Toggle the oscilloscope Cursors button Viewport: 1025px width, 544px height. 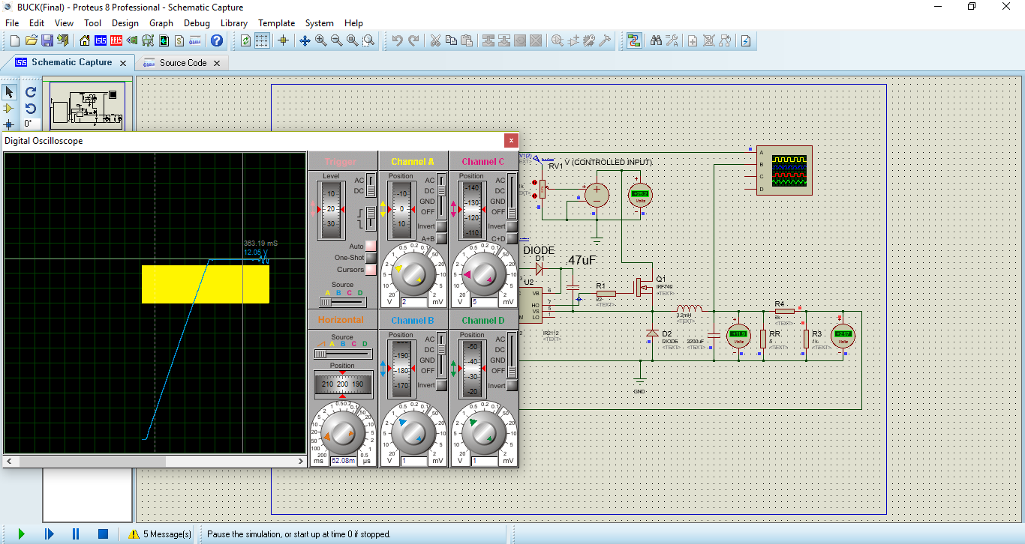[x=370, y=270]
